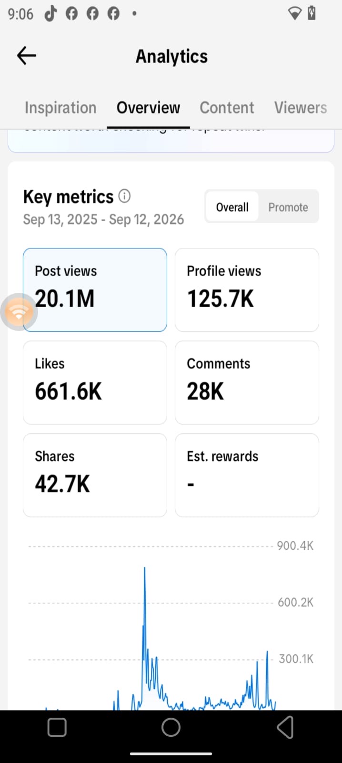Select the Likes metric card

(x=95, y=382)
